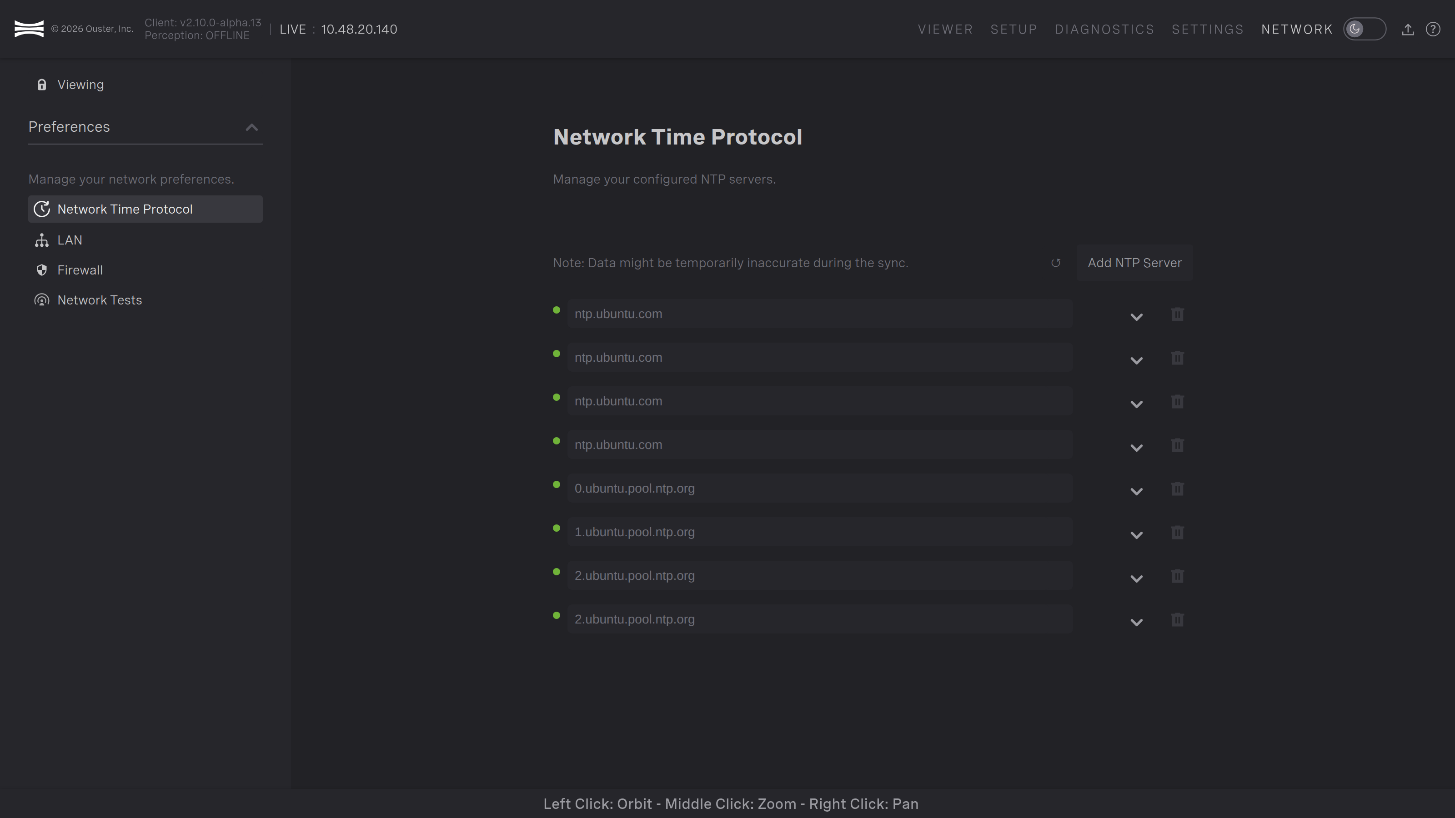
Task: Click the © 2026 Ouster, Inc. text
Action: (92, 29)
